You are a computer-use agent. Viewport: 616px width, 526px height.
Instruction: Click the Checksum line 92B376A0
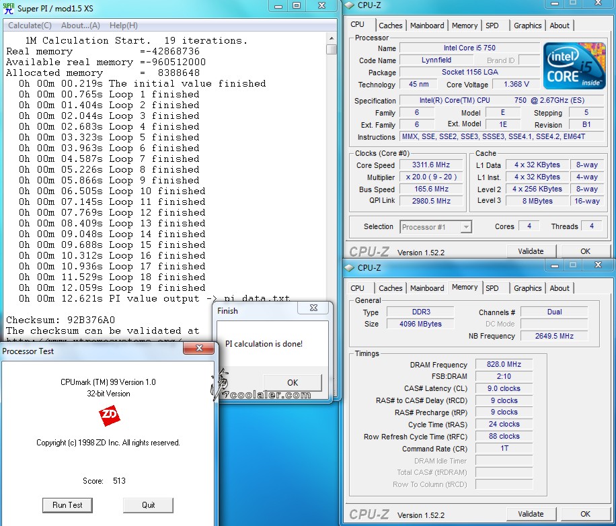tap(61, 320)
